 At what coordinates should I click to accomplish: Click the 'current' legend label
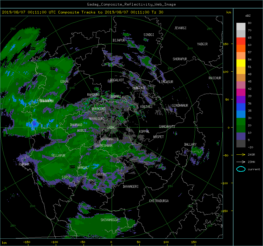pyautogui.click(x=254, y=169)
